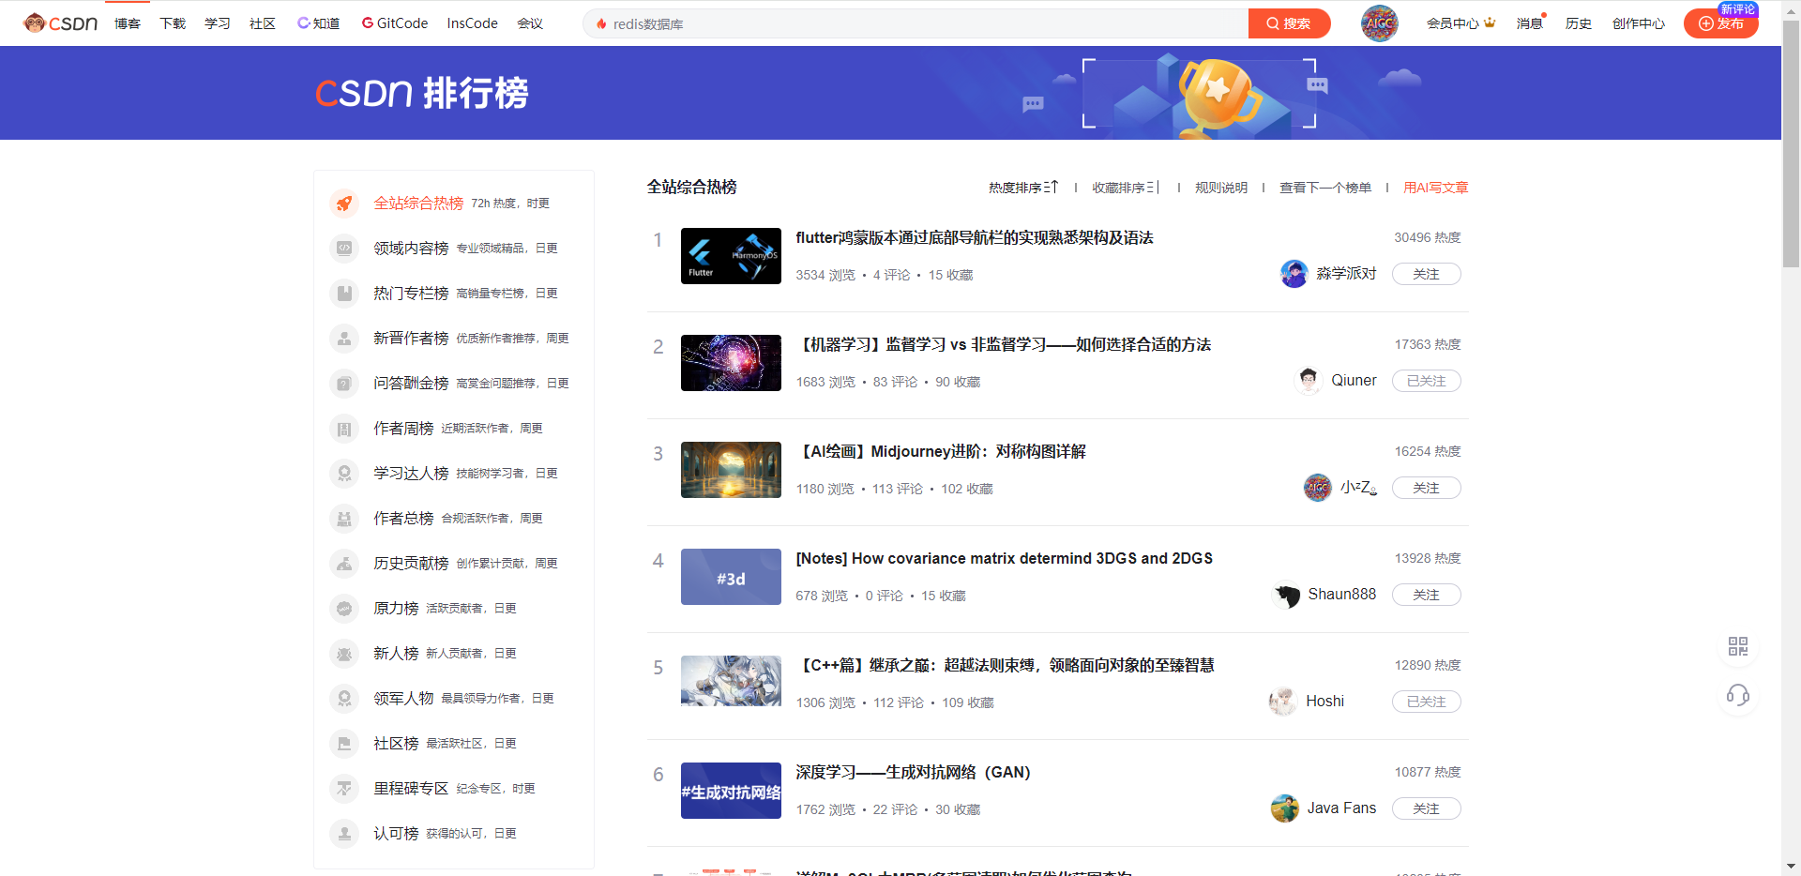Open the 下载 navigation item
Image resolution: width=1801 pixels, height=876 pixels.
173,23
